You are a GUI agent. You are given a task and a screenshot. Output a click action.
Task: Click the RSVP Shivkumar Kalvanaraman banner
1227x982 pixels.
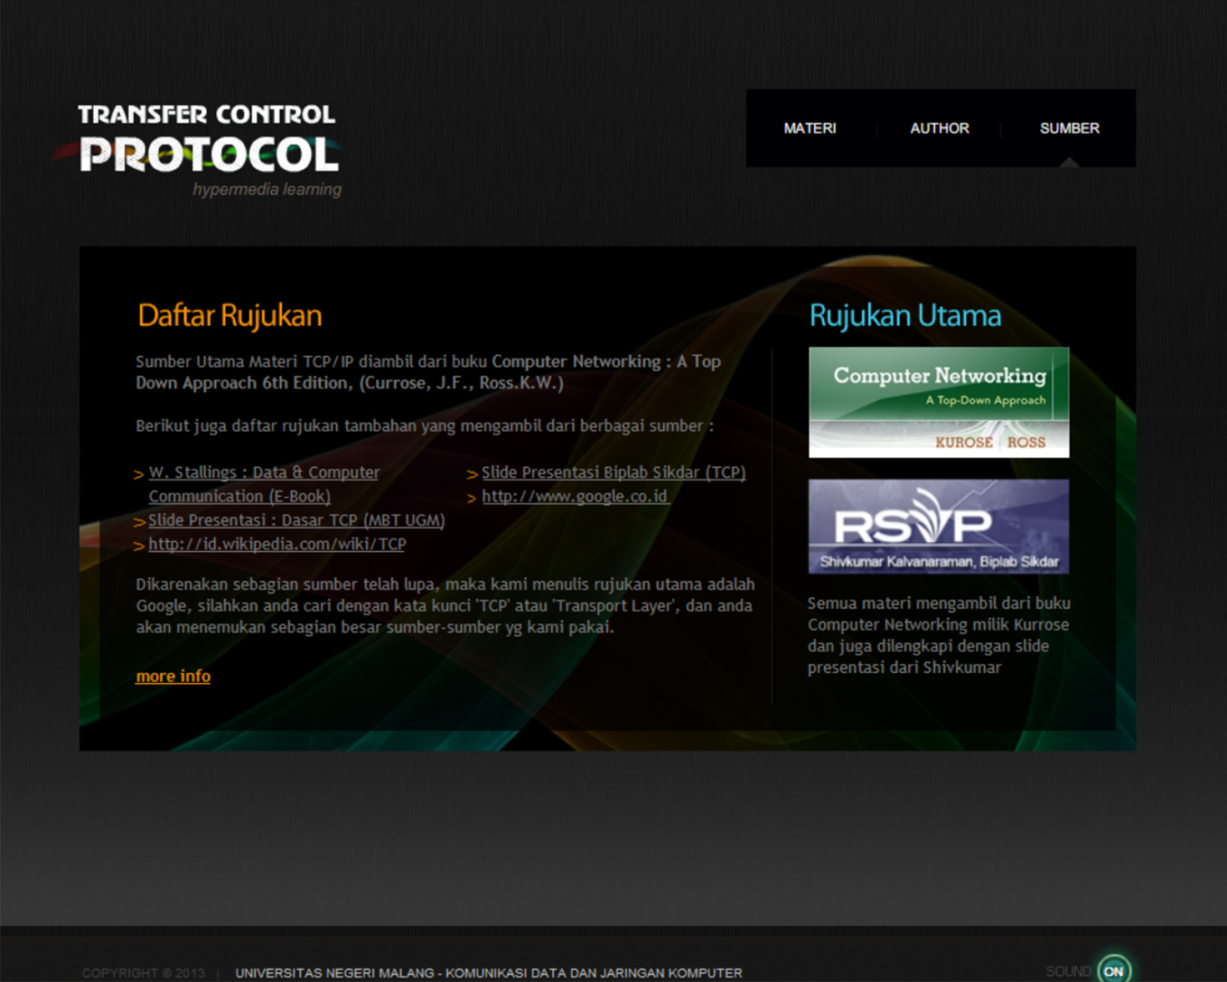[x=938, y=526]
